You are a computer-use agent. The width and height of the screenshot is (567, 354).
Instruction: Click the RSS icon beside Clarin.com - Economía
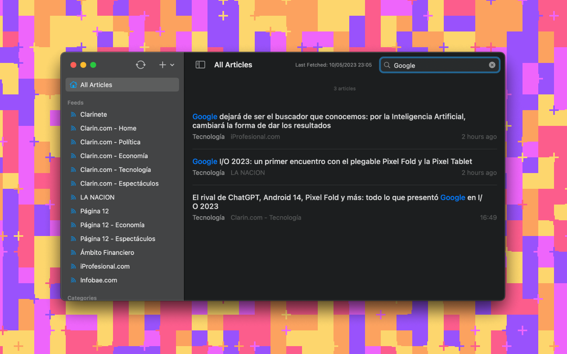pos(73,156)
